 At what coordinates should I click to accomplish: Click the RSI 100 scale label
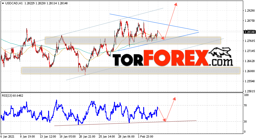point(246,95)
